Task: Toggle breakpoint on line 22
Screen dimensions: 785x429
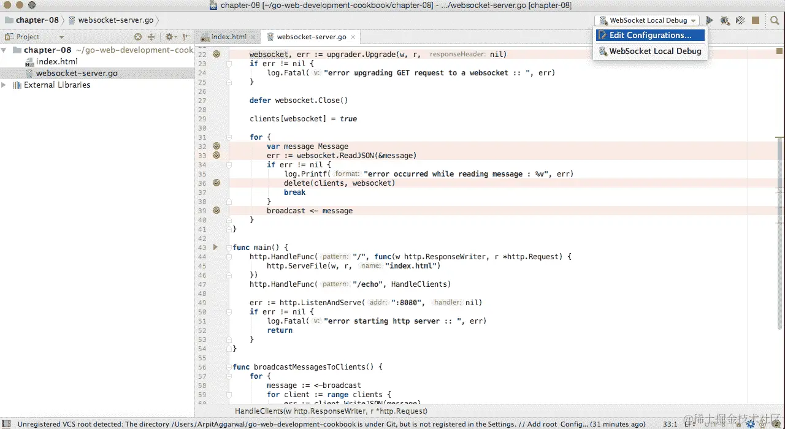Action: 216,54
